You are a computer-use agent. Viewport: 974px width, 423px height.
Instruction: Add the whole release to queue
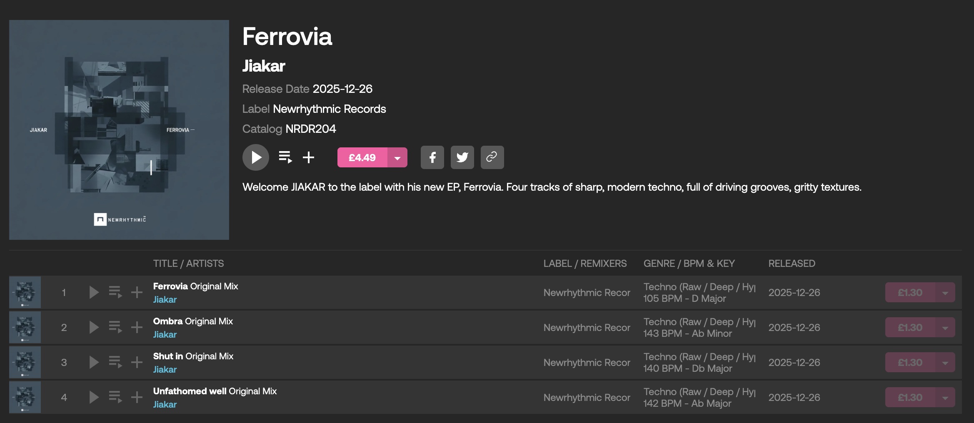click(x=285, y=157)
